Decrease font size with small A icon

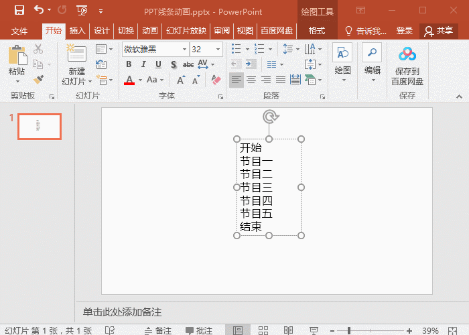pyautogui.click(x=196, y=80)
